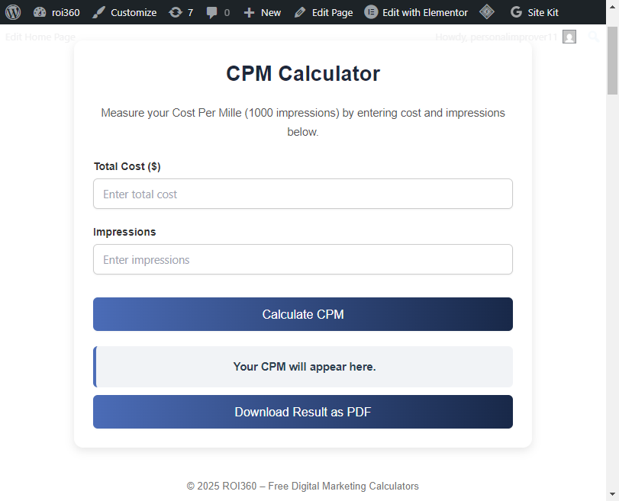The height and width of the screenshot is (501, 619).
Task: Focus the Impressions input field
Action: pos(302,259)
